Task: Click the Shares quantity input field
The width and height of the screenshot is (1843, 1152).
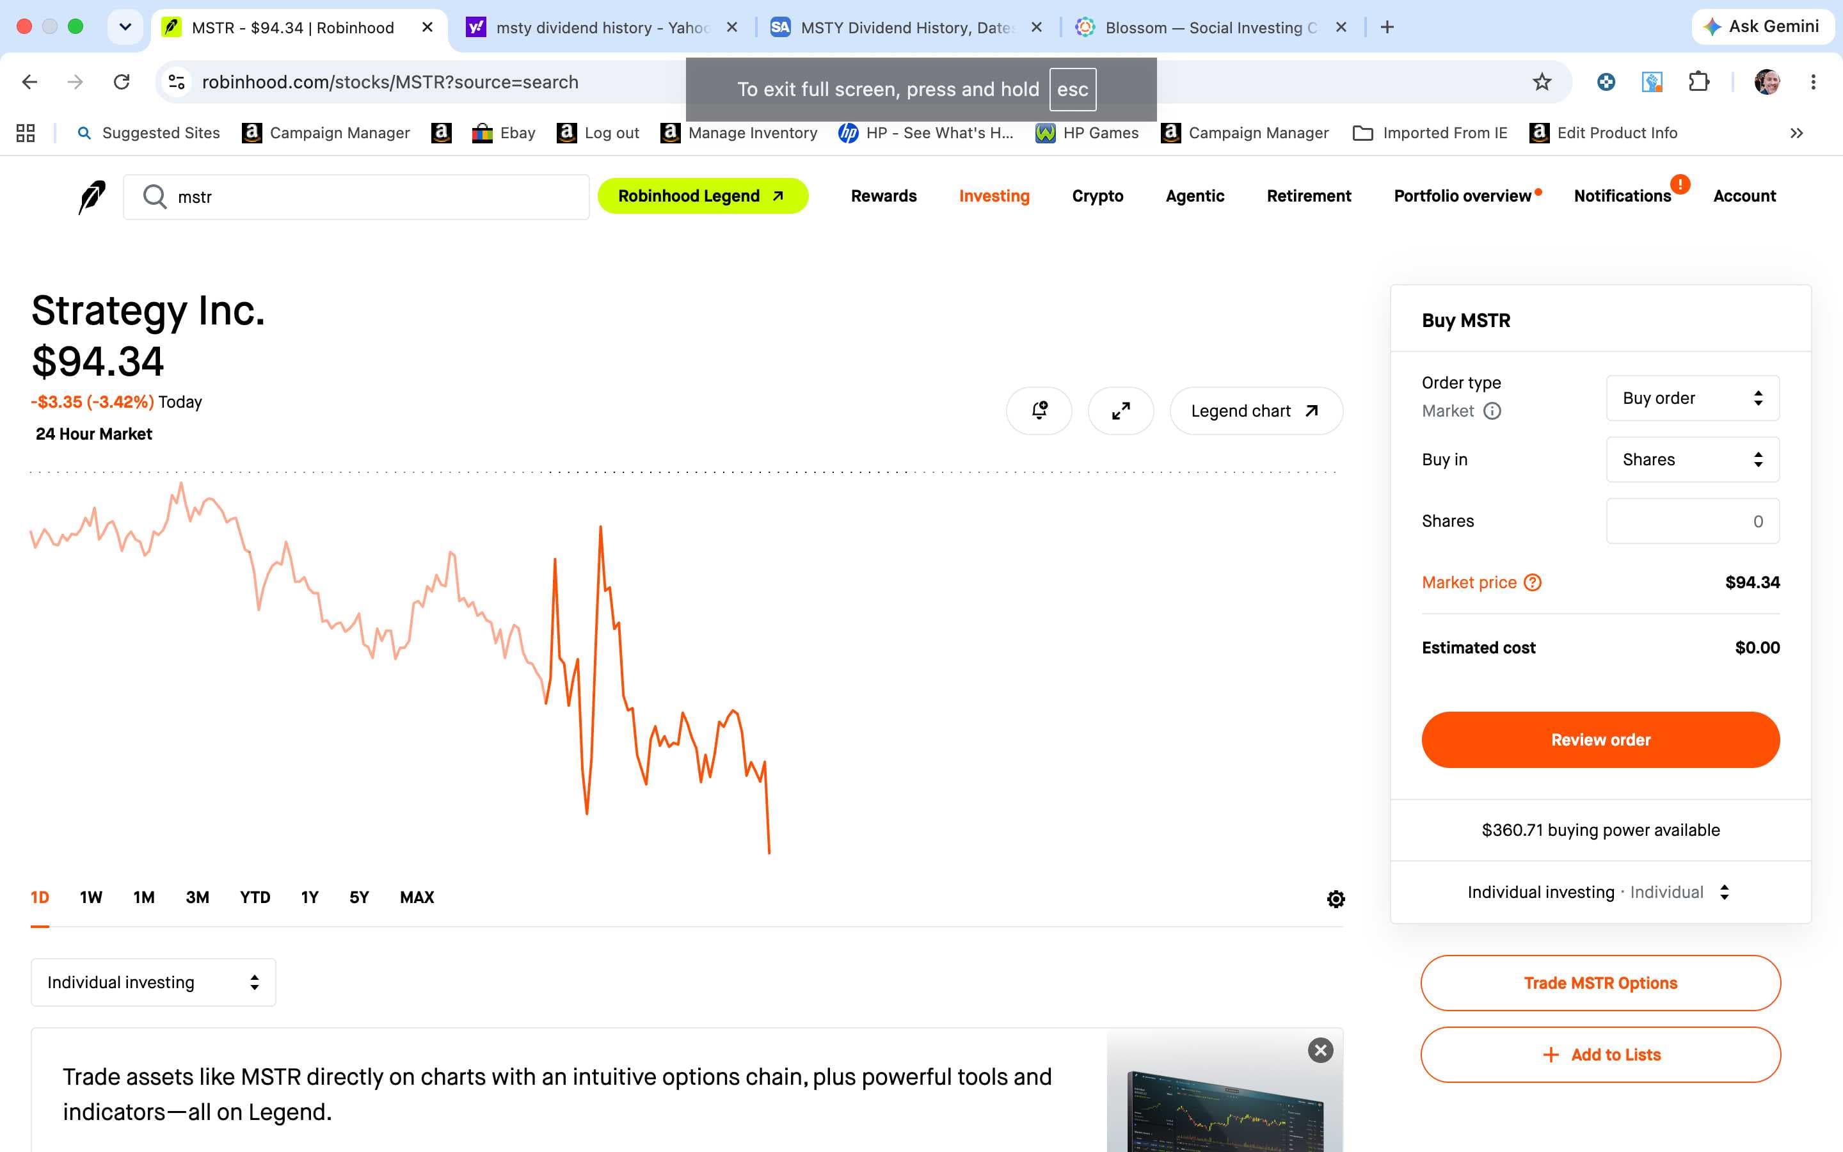Action: [1692, 521]
